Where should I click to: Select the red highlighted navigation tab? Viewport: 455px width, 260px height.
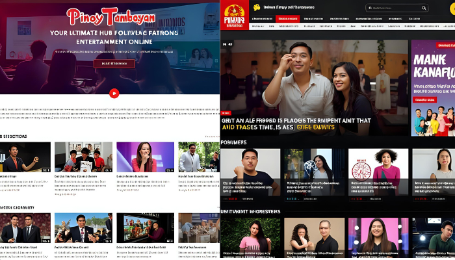pos(287,19)
